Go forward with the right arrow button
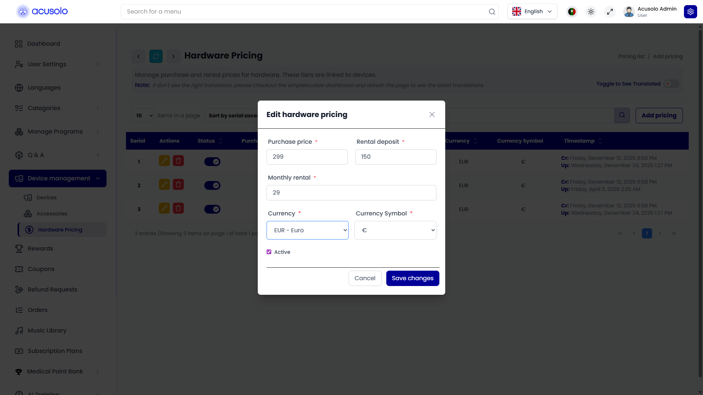Viewport: 703px width, 395px height. 174,56
